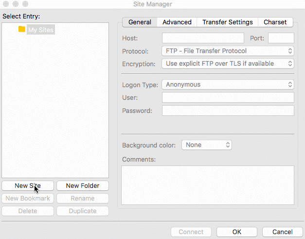The height and width of the screenshot is (239, 305).
Task: Open the Background color dropdown
Action: (x=207, y=145)
